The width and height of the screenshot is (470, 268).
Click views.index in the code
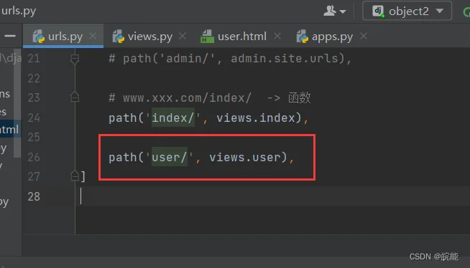tap(256, 118)
